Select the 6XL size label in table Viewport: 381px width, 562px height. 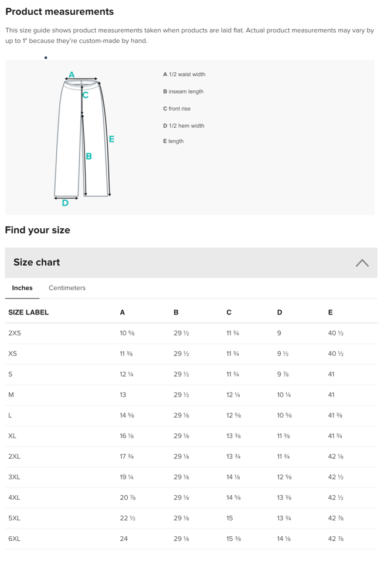15,539
